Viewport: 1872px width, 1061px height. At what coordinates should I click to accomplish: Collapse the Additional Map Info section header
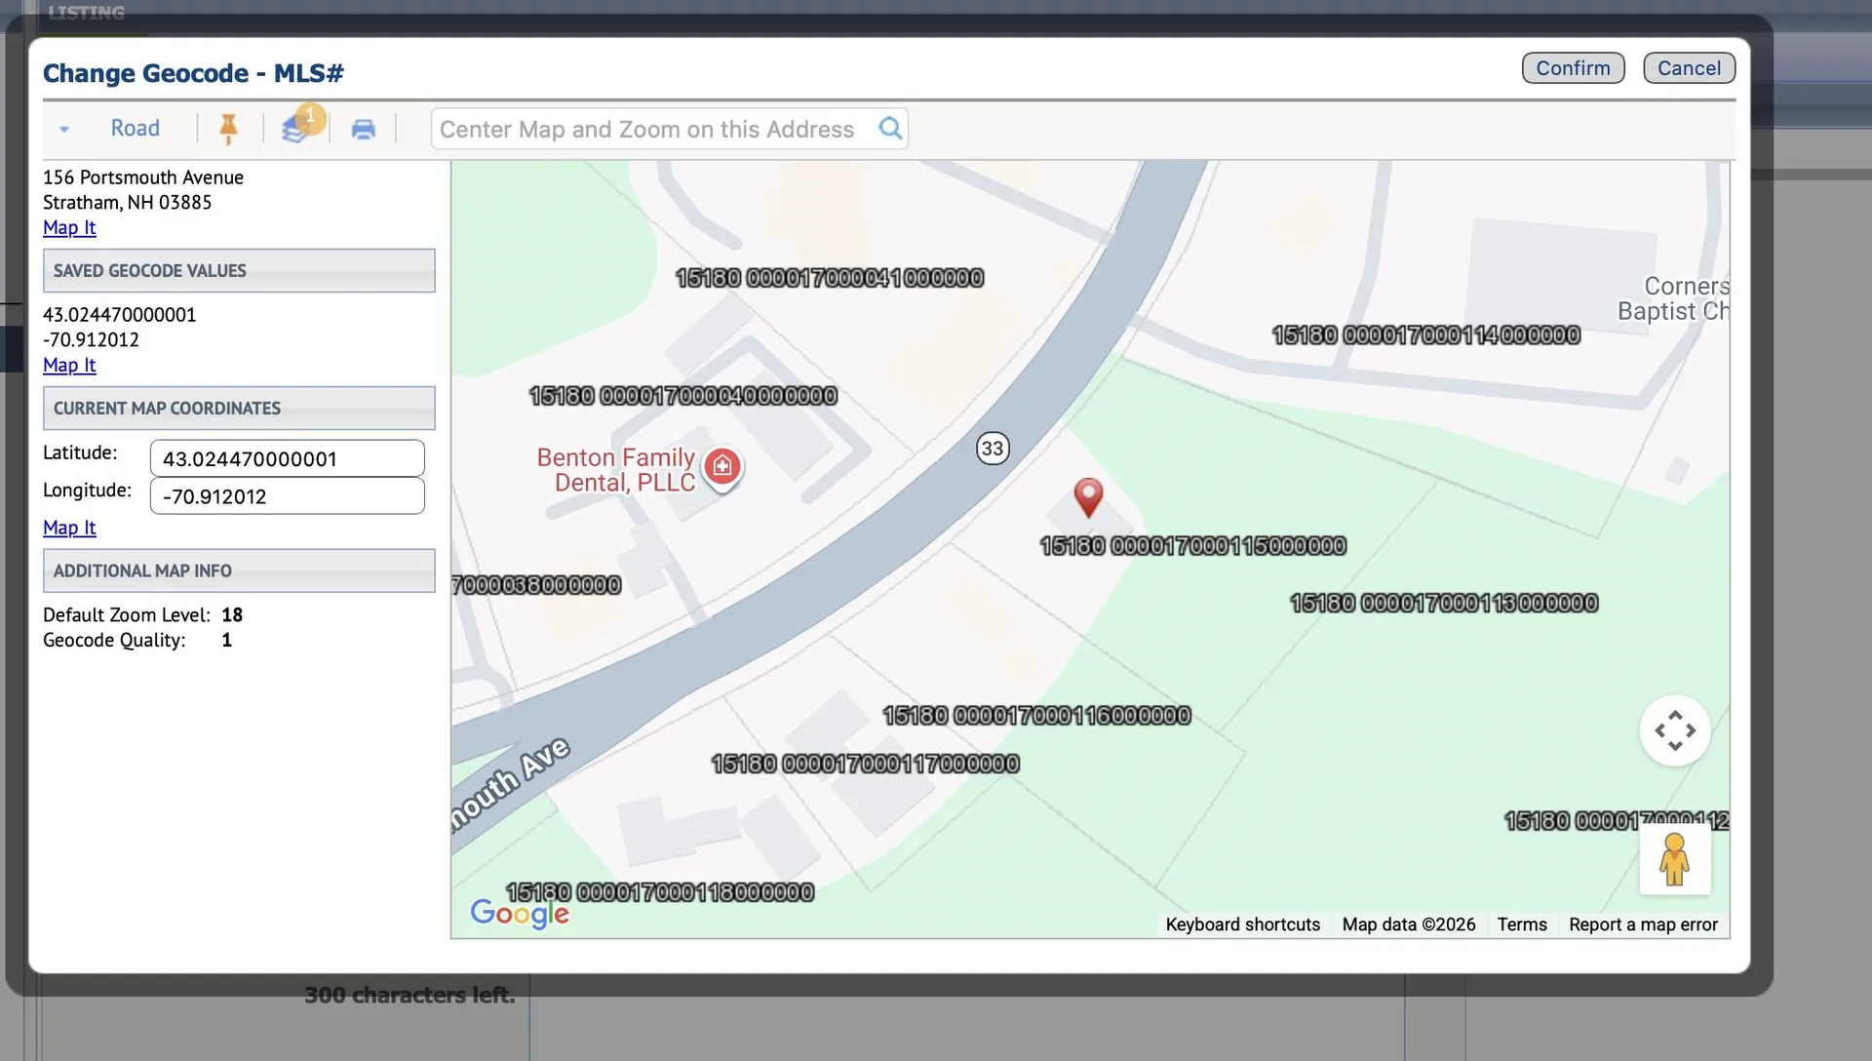point(239,571)
